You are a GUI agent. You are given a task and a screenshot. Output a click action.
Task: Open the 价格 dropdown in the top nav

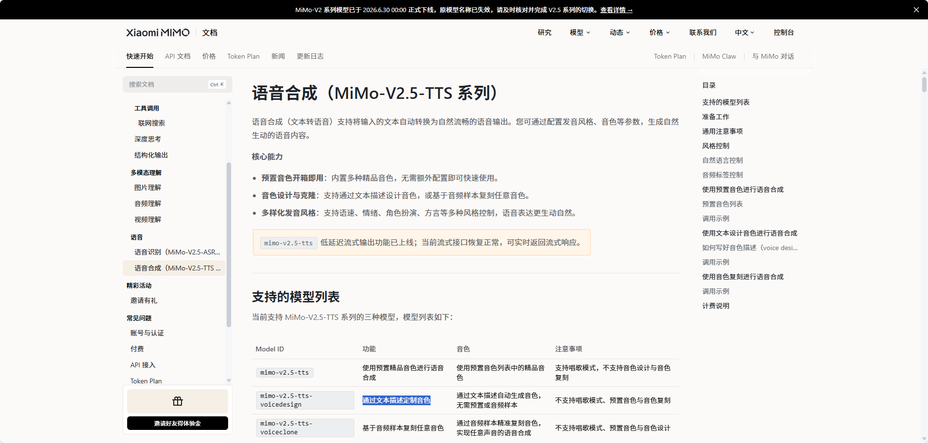pyautogui.click(x=660, y=32)
